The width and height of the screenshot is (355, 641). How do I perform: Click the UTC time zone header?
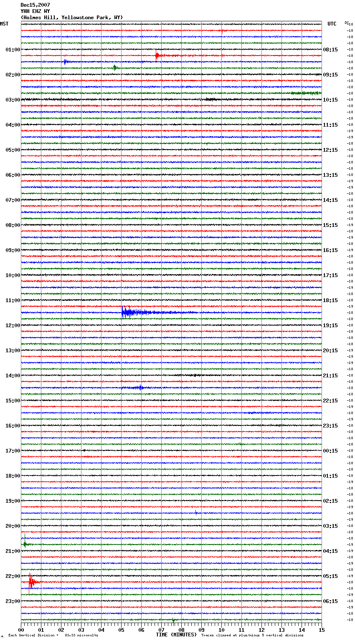tap(332, 24)
